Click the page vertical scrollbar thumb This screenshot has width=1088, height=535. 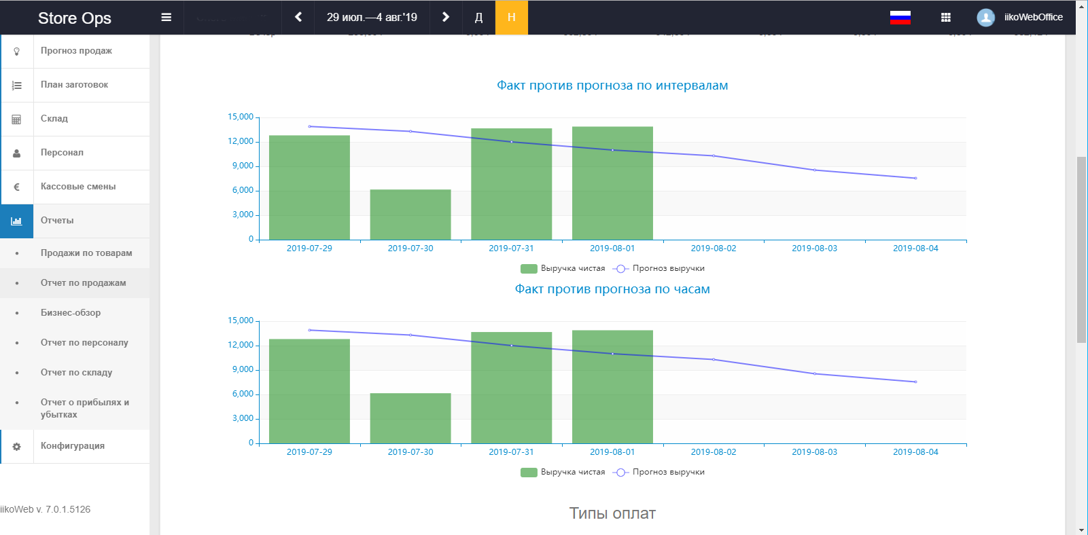click(x=1081, y=250)
